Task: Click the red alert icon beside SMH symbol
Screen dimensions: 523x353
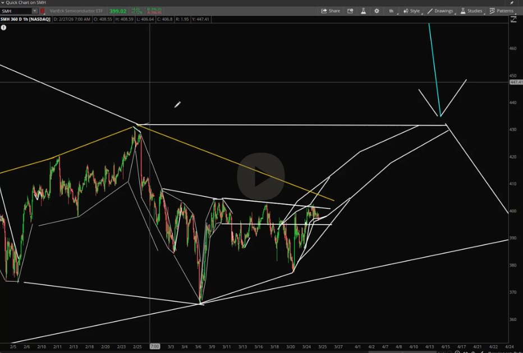Action: pyautogui.click(x=42, y=11)
